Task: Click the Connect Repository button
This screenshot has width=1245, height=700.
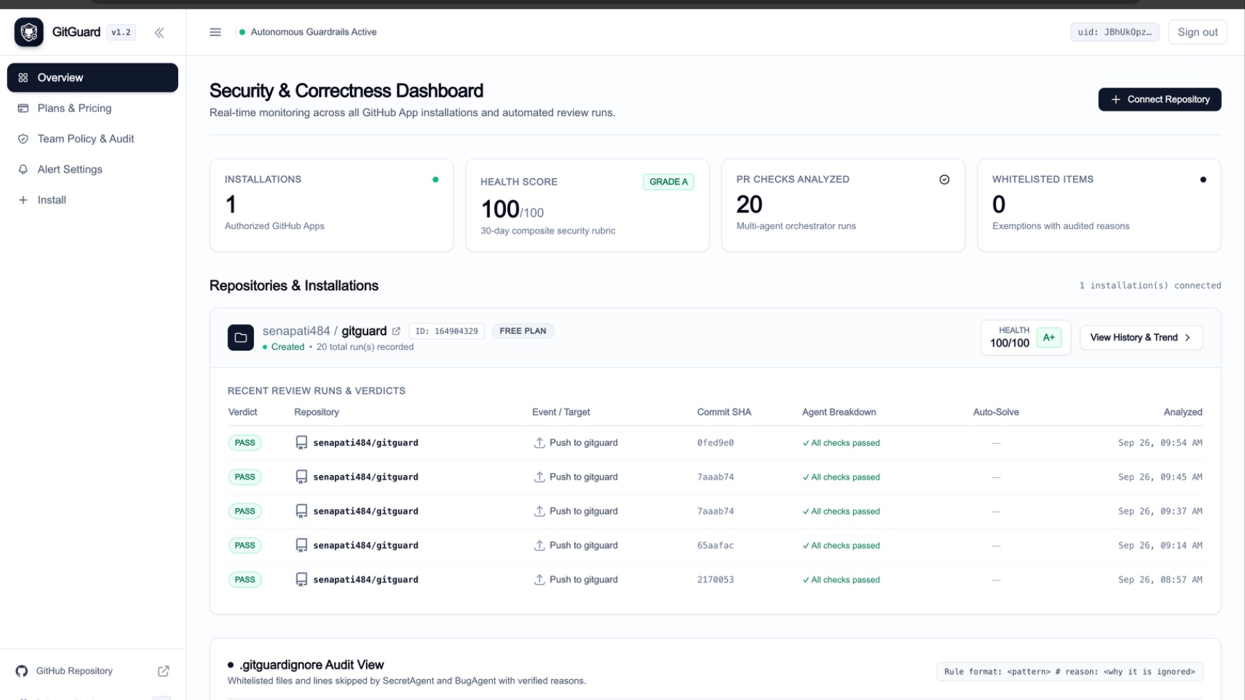Action: click(1159, 100)
